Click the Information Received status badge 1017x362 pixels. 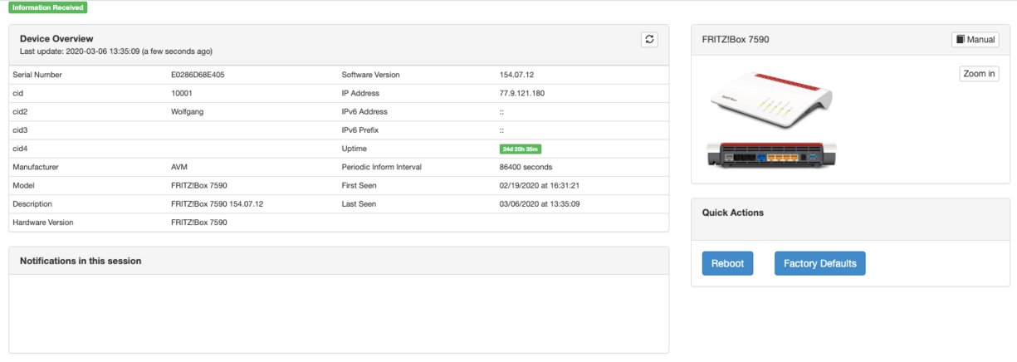coord(48,7)
